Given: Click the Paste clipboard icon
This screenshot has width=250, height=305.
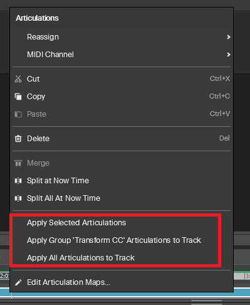Looking at the screenshot, I should 18,114.
